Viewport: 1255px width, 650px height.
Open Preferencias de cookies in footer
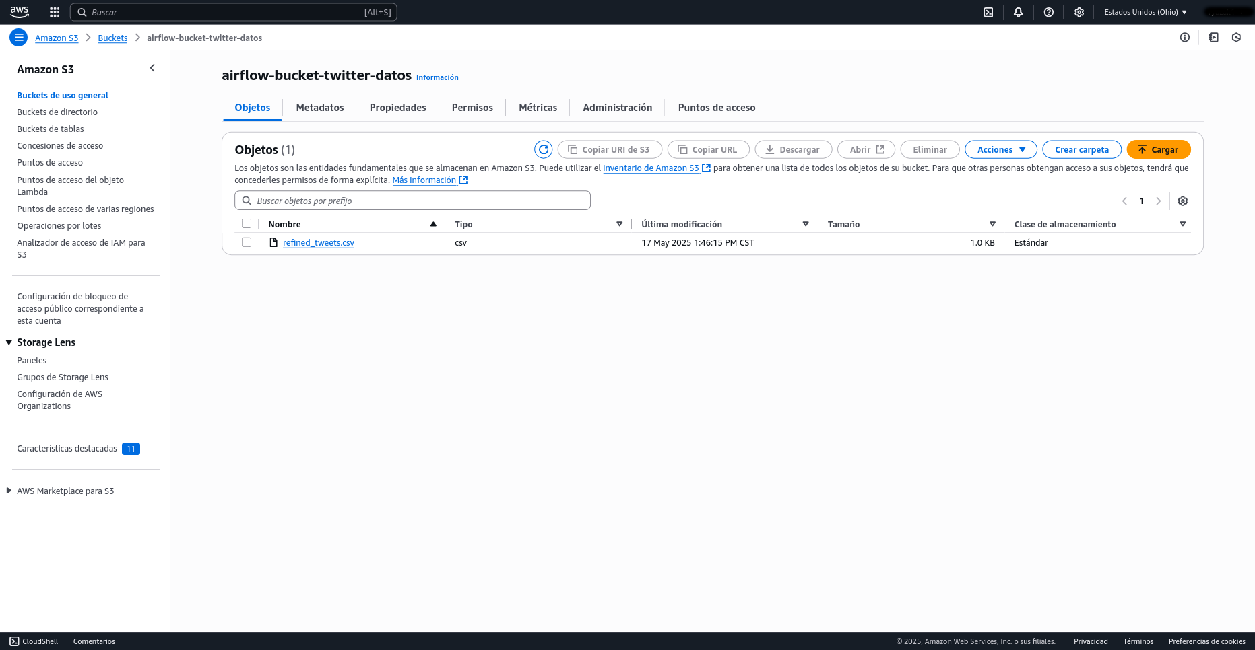tap(1206, 641)
